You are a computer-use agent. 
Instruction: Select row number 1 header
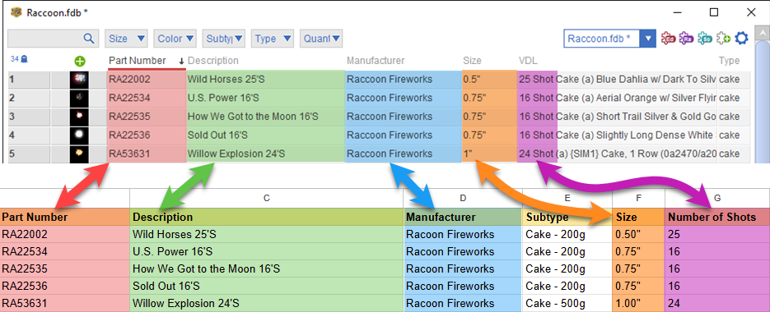(x=29, y=80)
